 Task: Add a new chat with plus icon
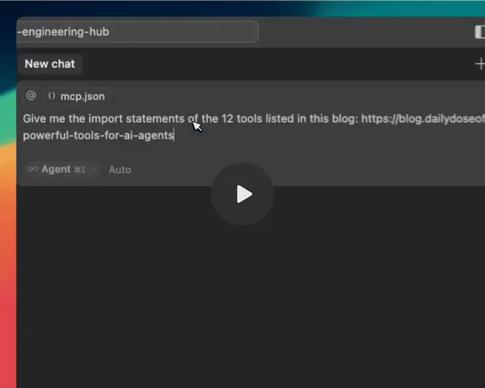tap(480, 64)
